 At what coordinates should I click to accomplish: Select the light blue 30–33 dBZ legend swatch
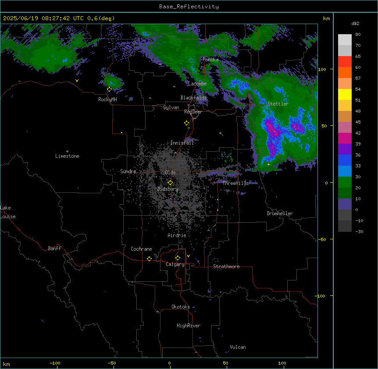345,171
